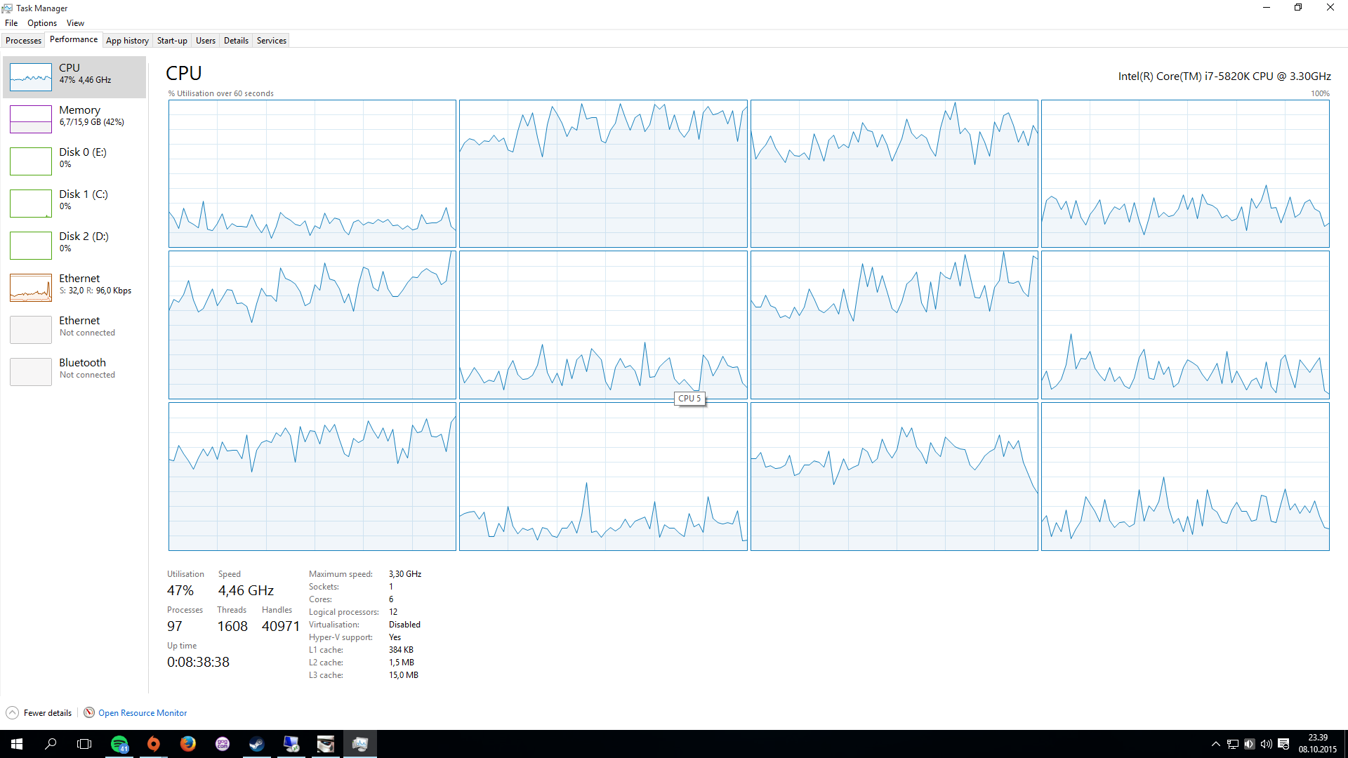1348x758 pixels.
Task: Click the Task Manager title bar icon
Action: tap(7, 8)
